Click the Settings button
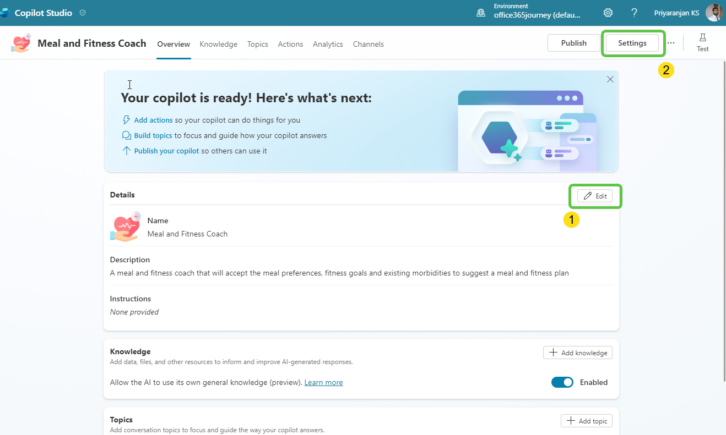The width and height of the screenshot is (726, 435). point(632,43)
